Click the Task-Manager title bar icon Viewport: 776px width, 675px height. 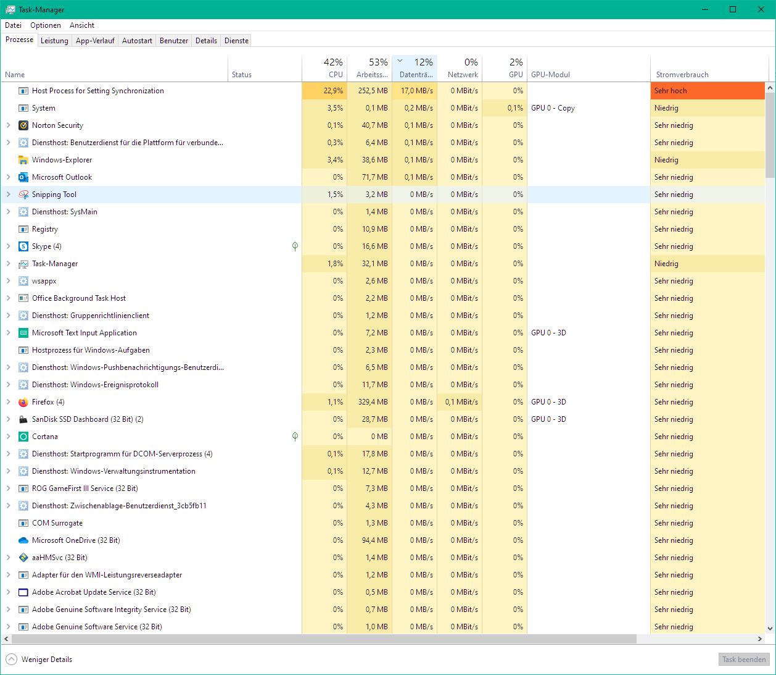[10, 9]
